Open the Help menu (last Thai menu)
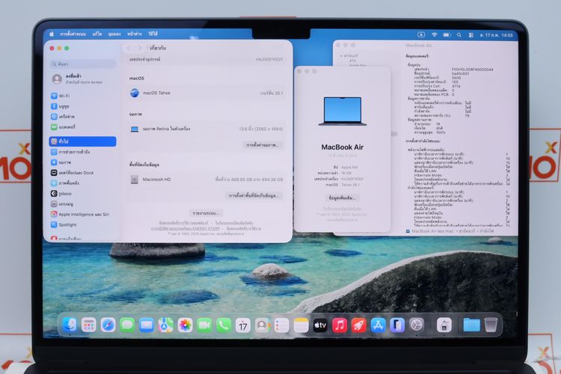This screenshot has height=374, width=561. pyautogui.click(x=153, y=34)
